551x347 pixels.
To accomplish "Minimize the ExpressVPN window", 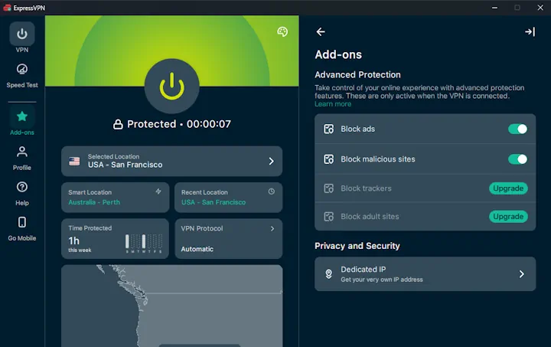I will pos(494,8).
